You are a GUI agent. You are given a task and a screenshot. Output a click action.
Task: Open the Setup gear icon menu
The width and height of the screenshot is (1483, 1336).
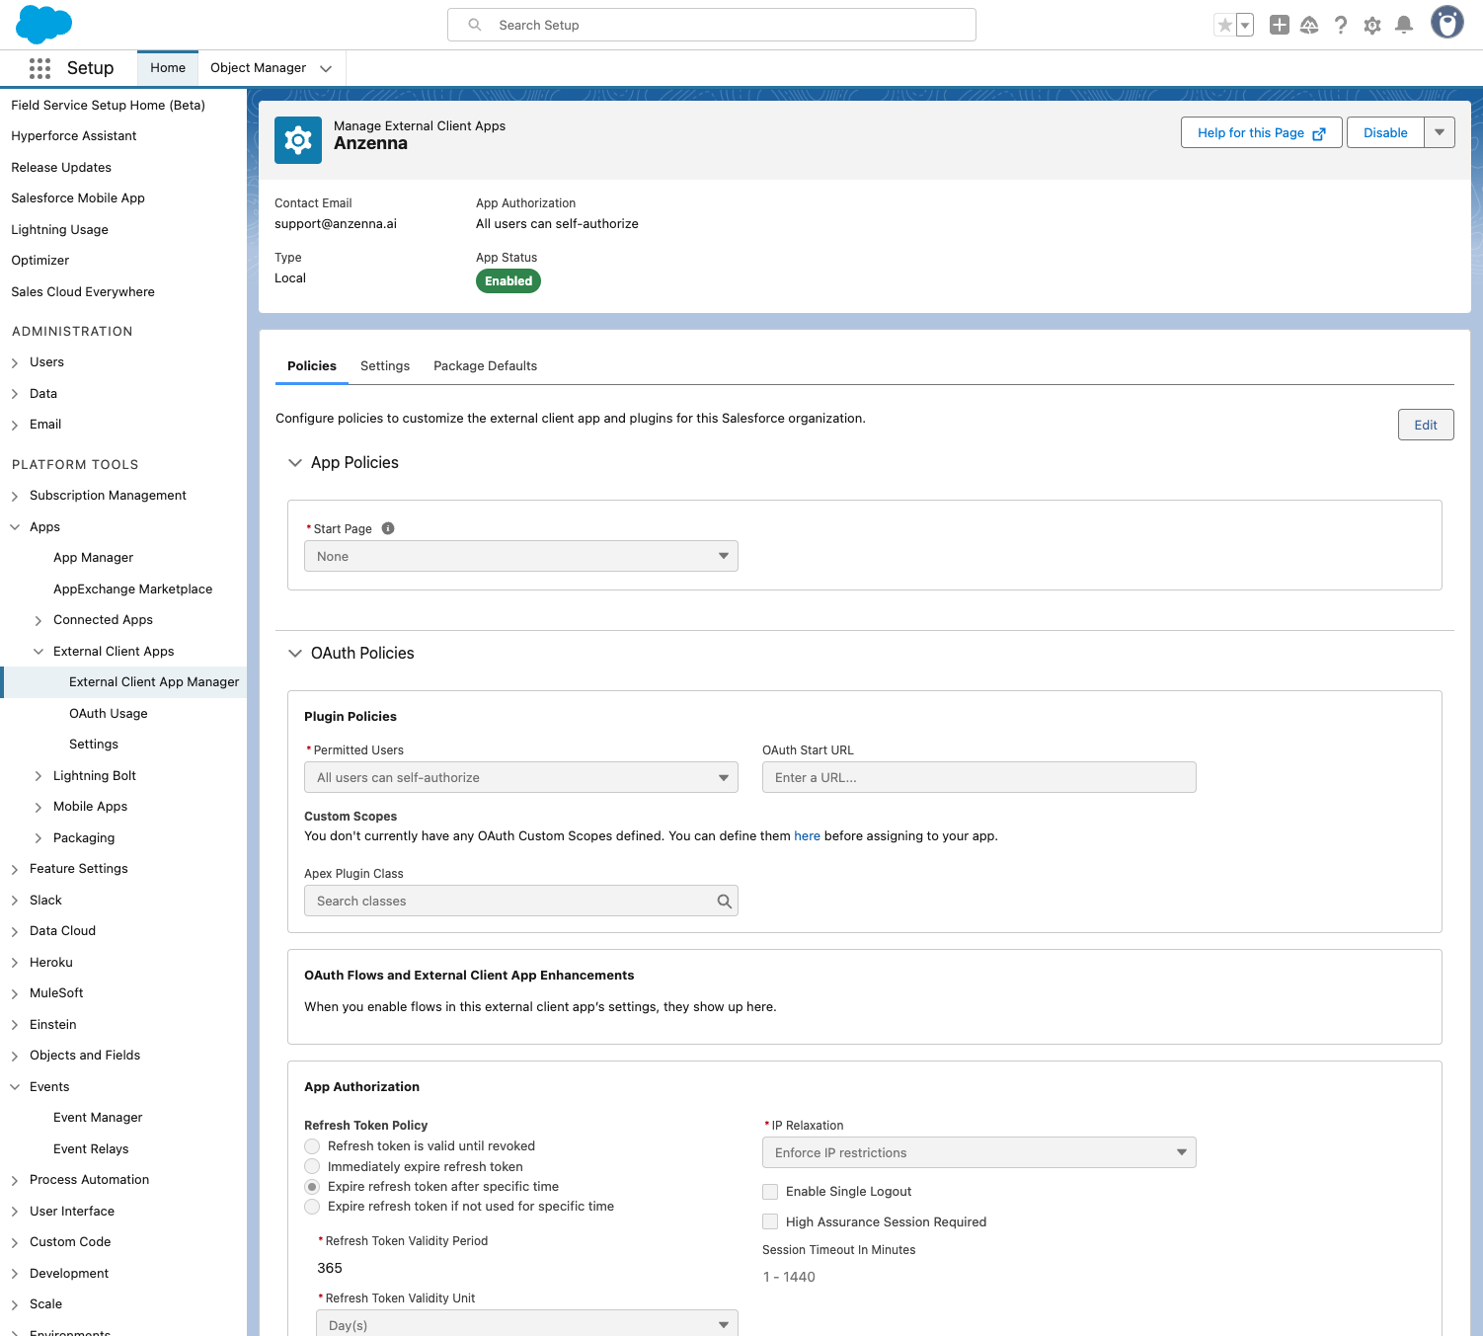point(1371,26)
